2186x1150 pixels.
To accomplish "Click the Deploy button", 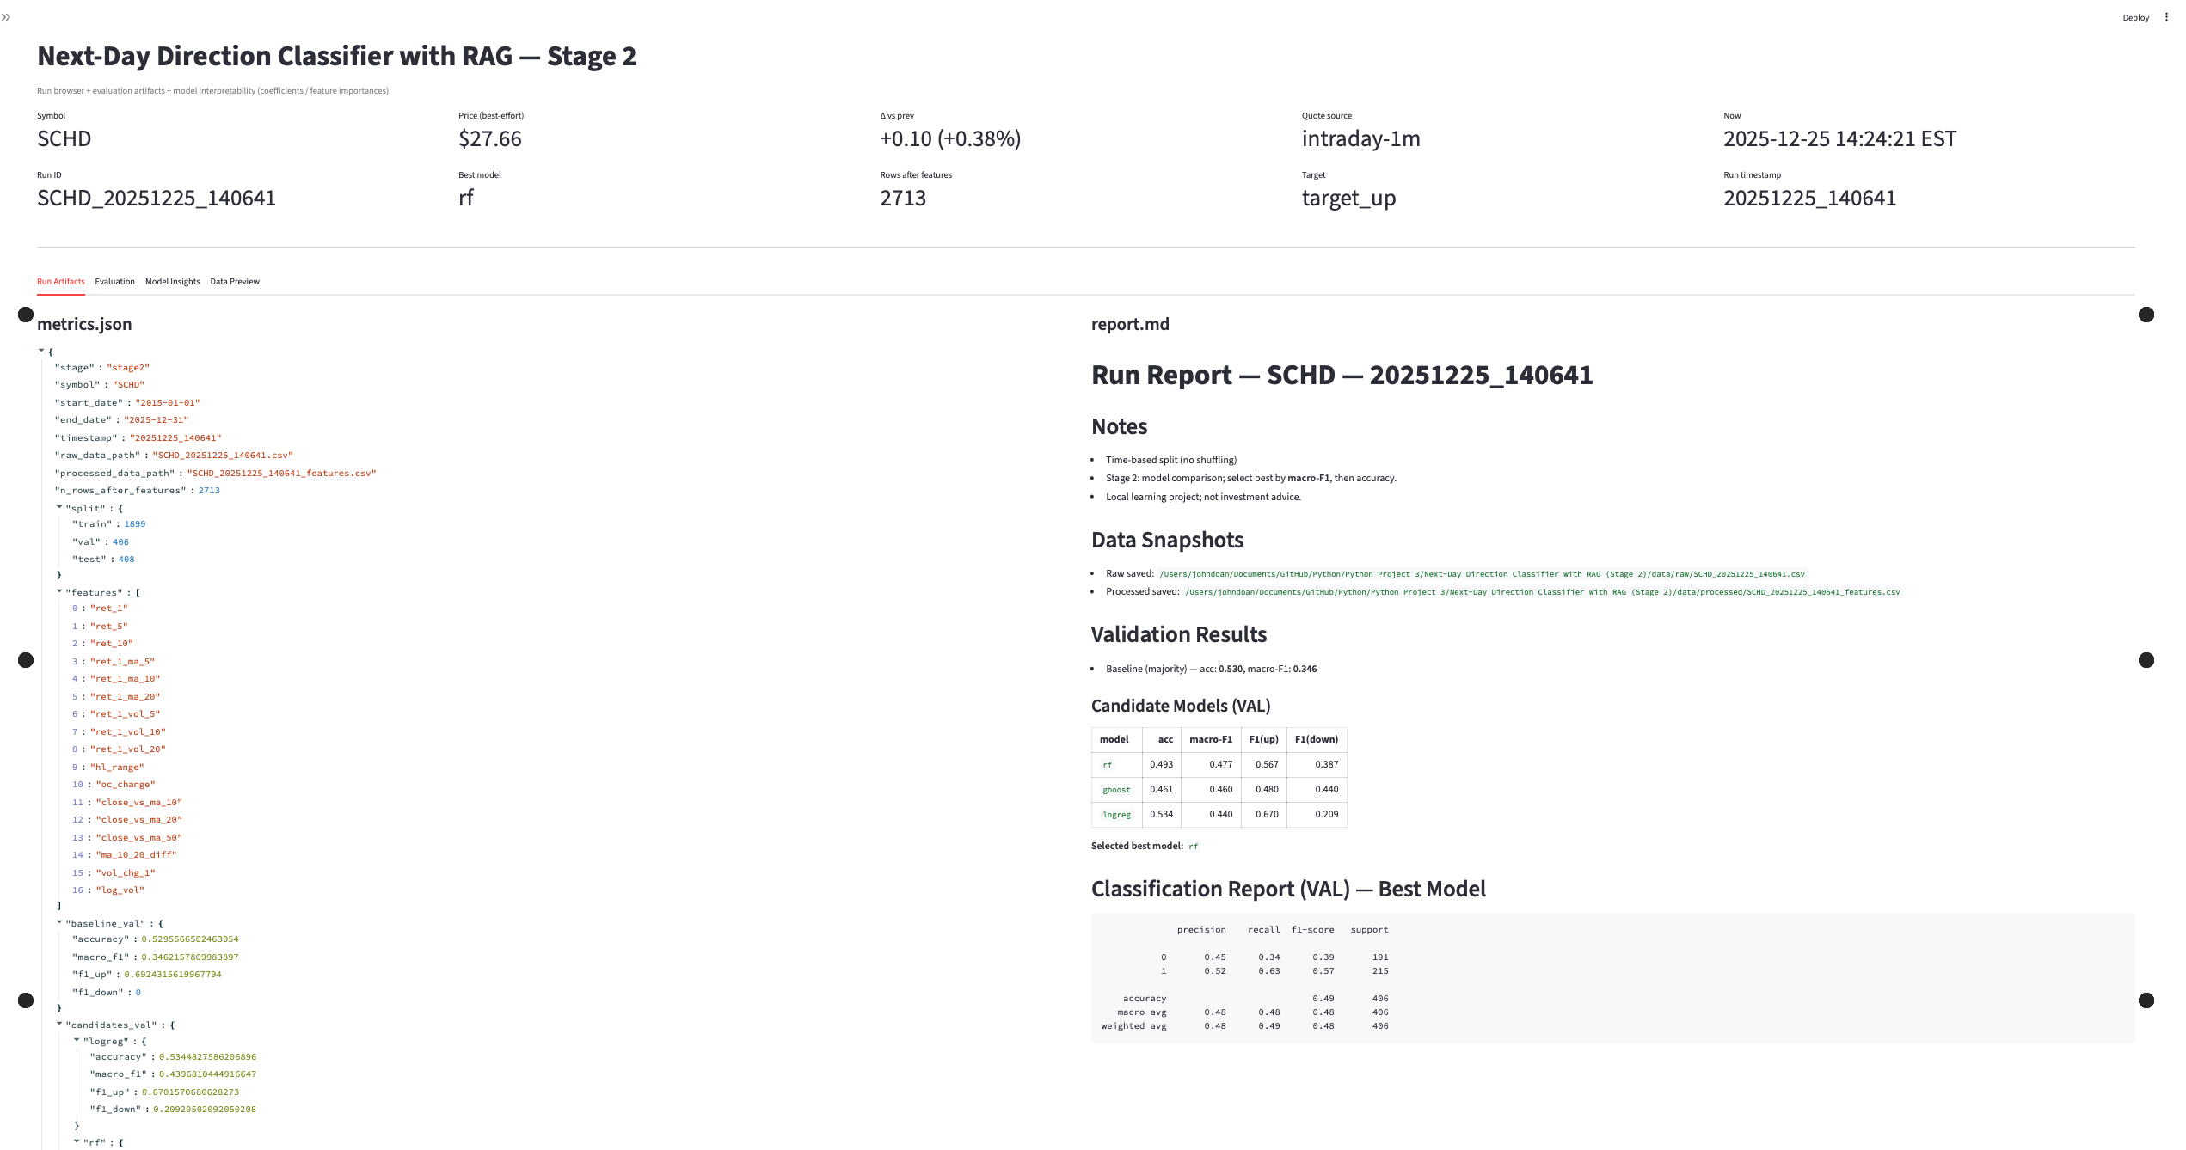I will coord(2135,17).
